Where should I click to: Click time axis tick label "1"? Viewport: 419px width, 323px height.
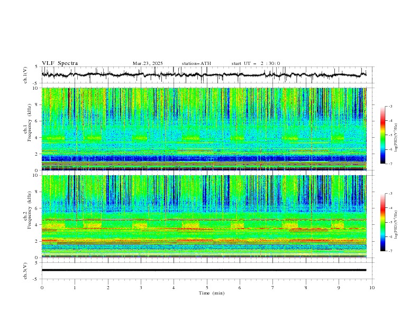(x=75, y=288)
